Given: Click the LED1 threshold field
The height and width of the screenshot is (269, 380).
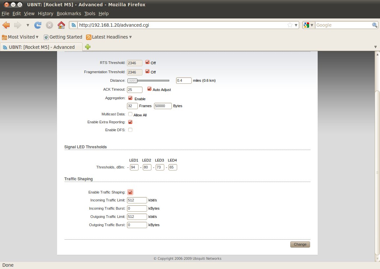Looking at the screenshot, I should pyautogui.click(x=134, y=167).
